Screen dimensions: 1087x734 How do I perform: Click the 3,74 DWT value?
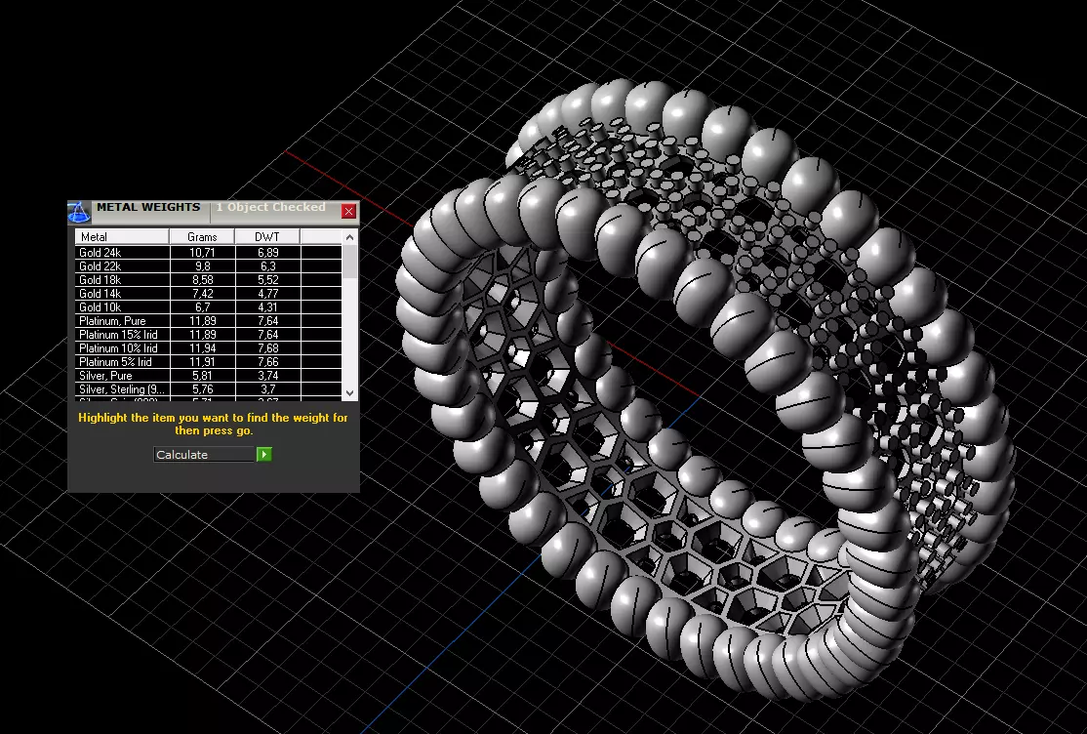267,376
